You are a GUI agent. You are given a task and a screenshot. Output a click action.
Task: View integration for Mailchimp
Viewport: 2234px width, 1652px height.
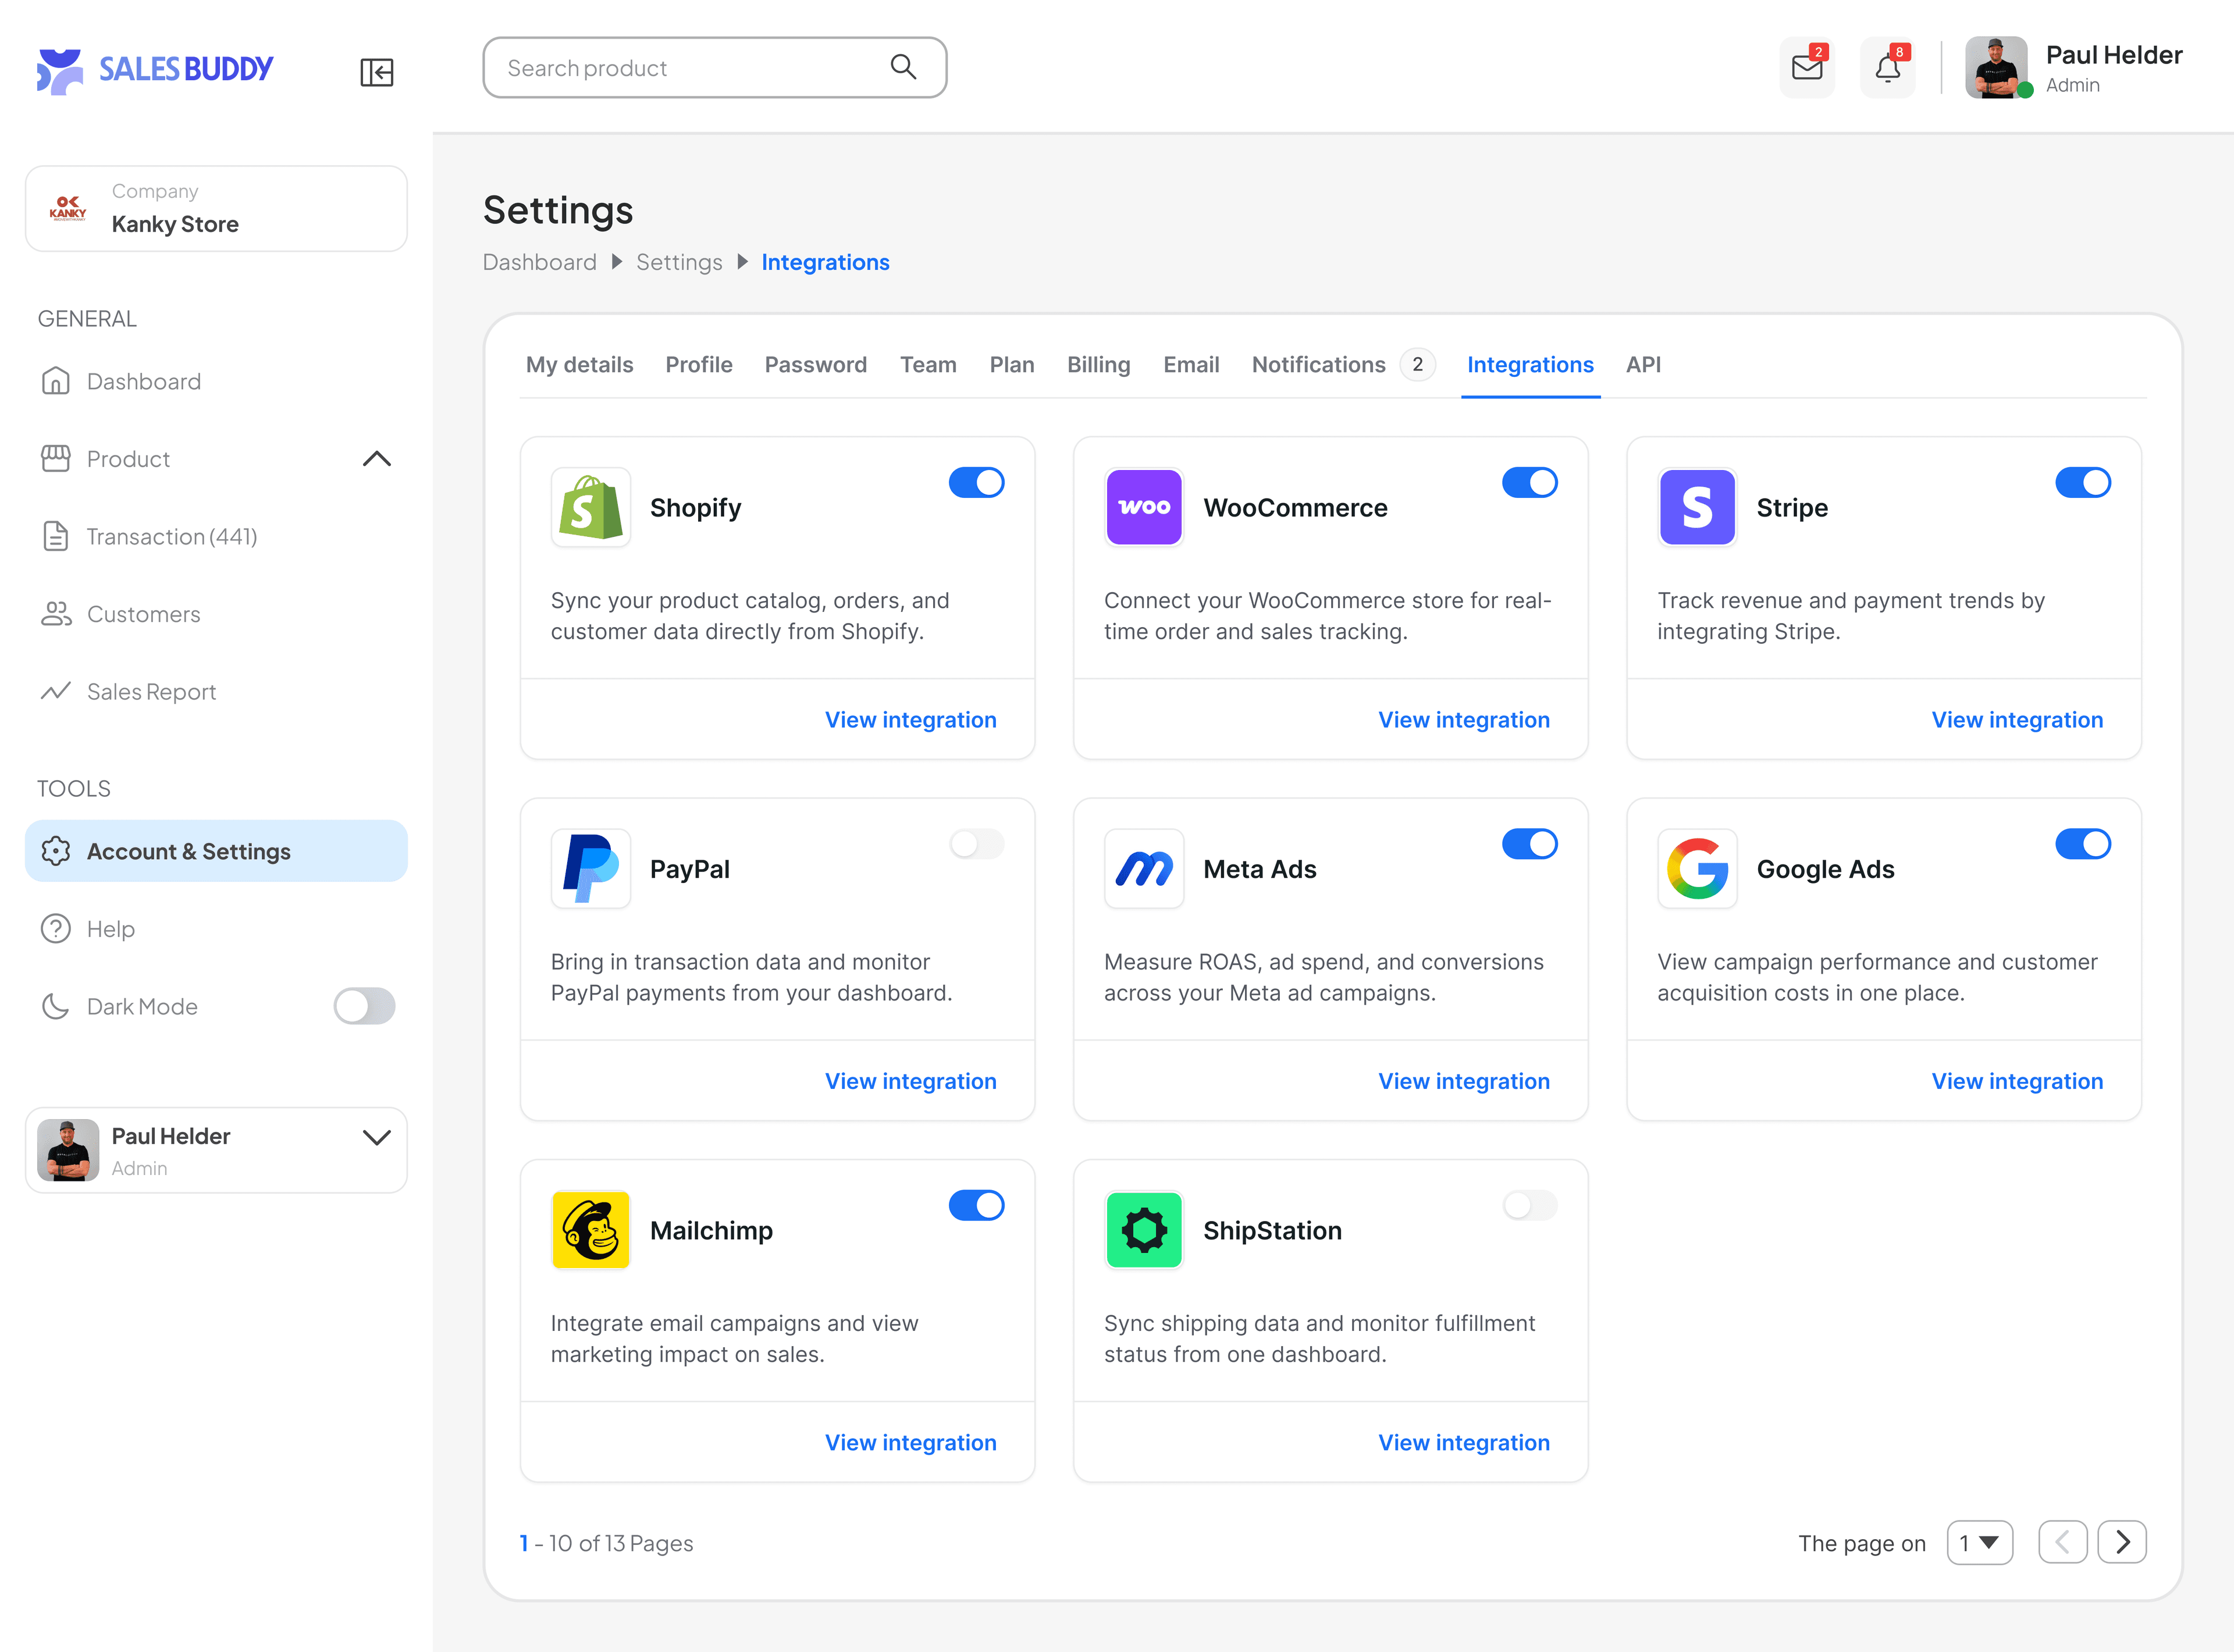tap(911, 1442)
